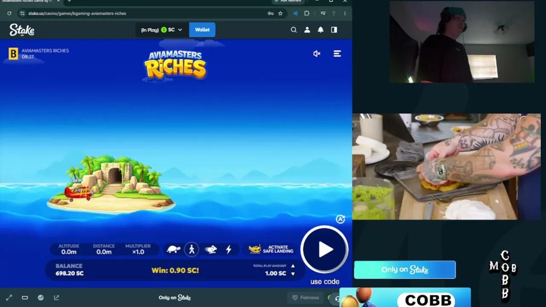Image resolution: width=546 pixels, height=307 pixels.
Task: Click the Distance 0.0m readout
Action: (104, 249)
